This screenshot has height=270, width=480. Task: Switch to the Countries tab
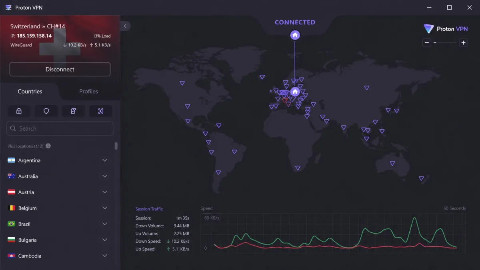(x=30, y=91)
